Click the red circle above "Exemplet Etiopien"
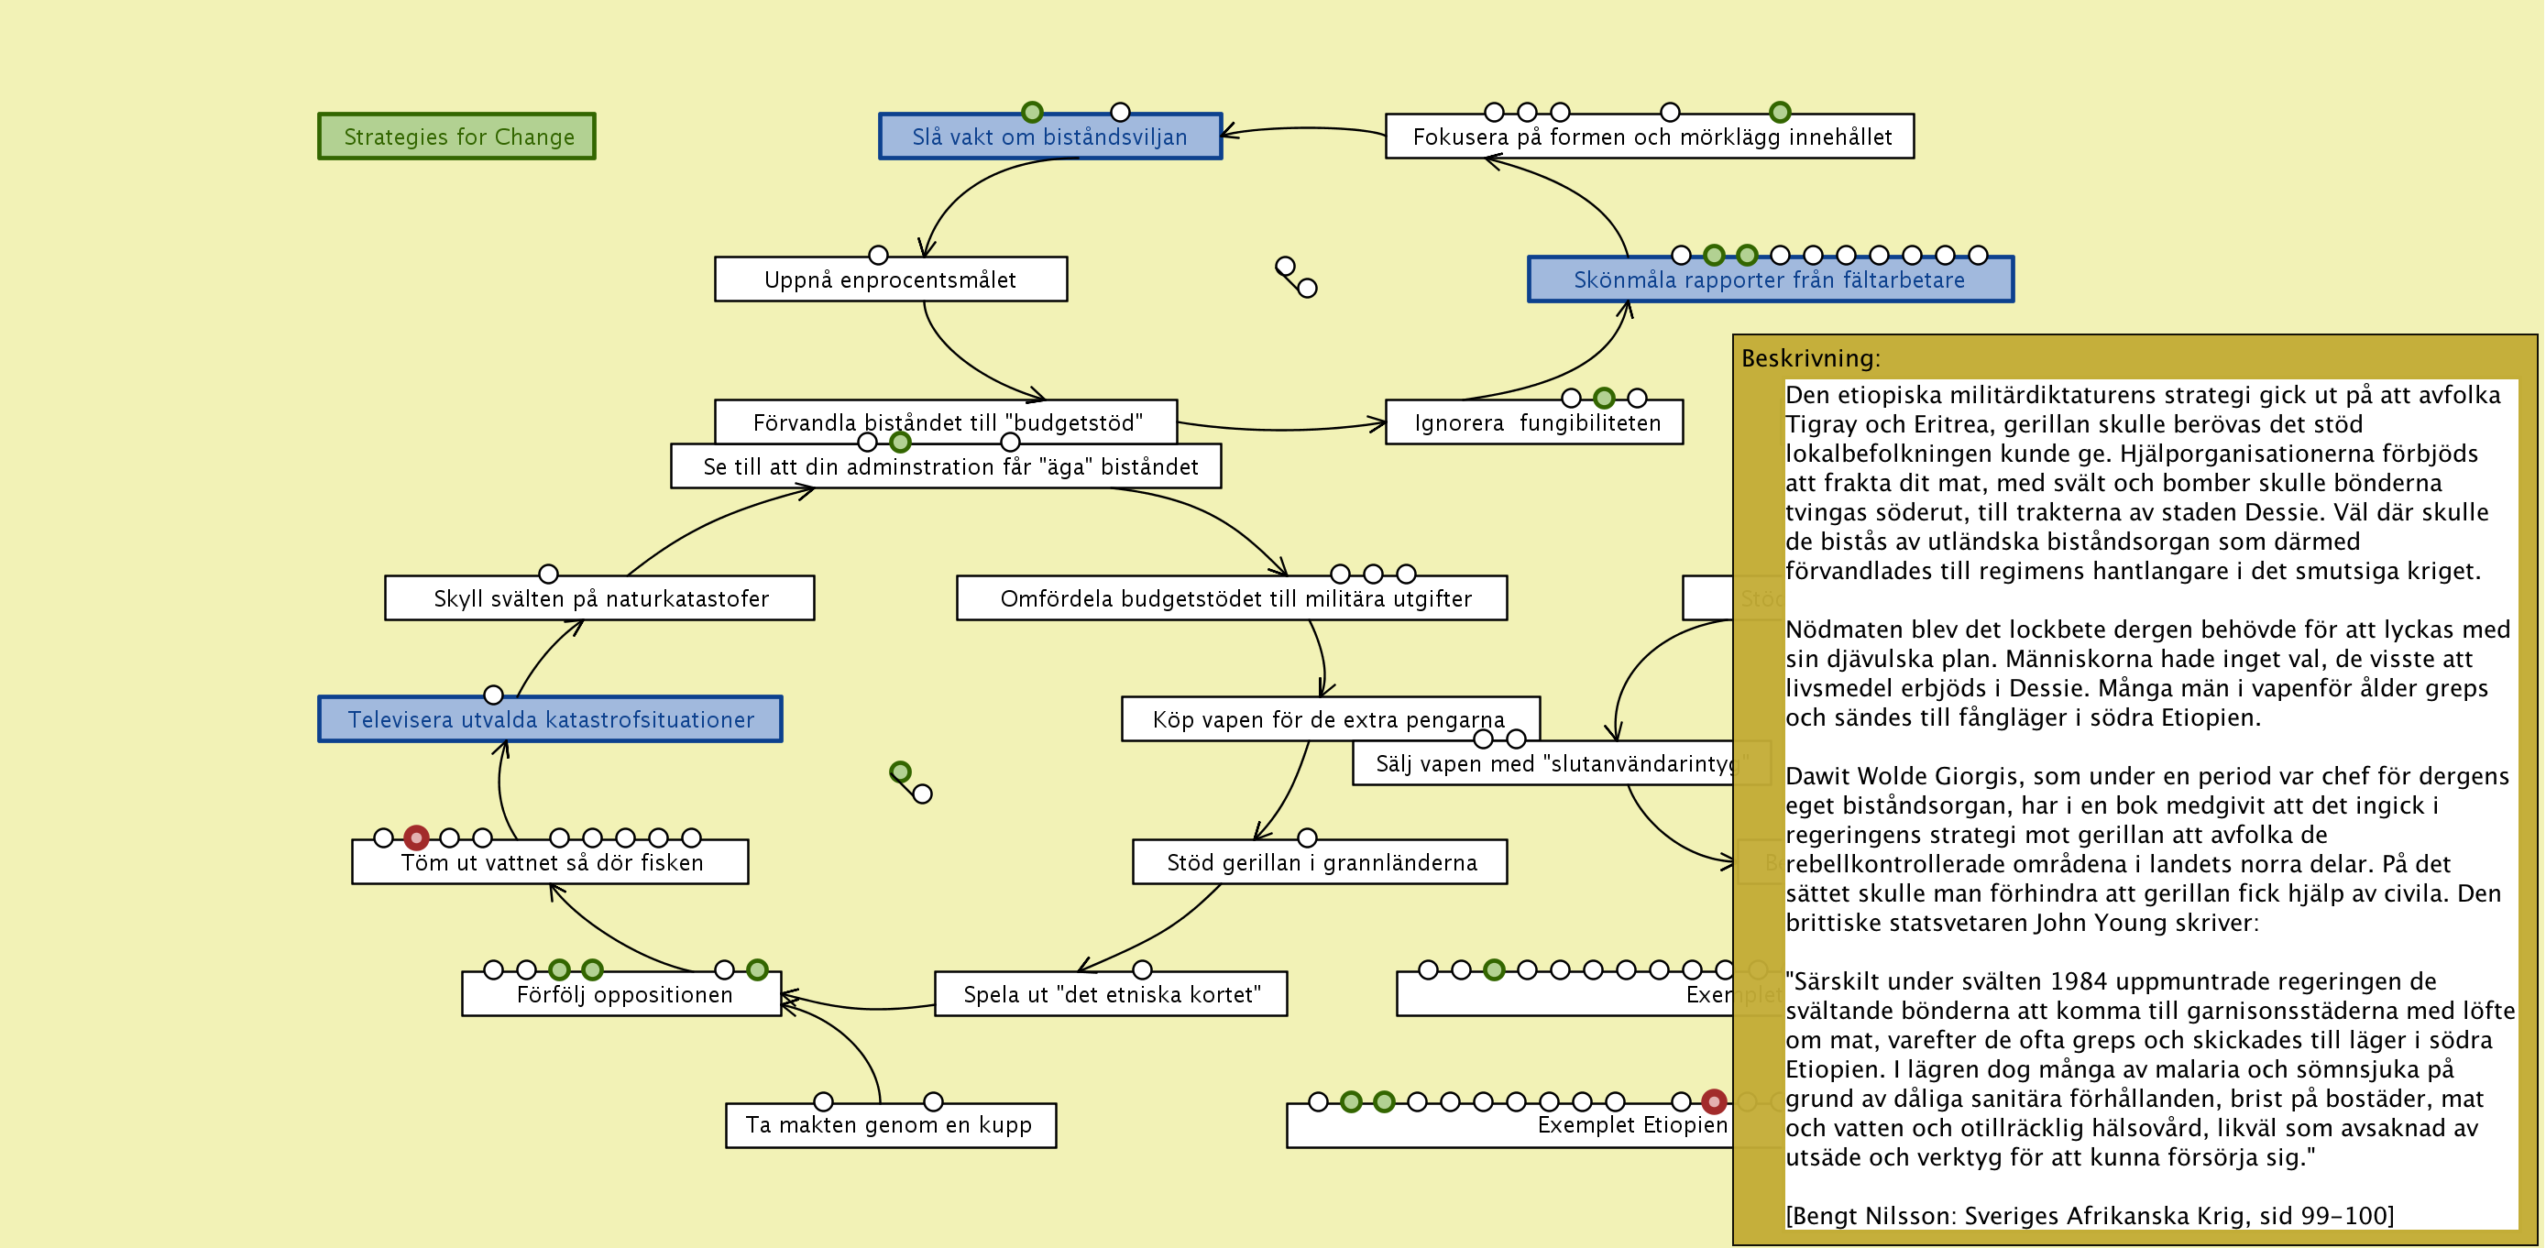Image resolution: width=2546 pixels, height=1248 pixels. (x=1714, y=1100)
